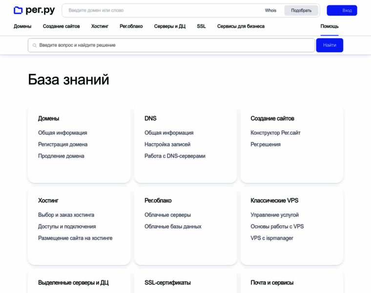Open Облачные базы данных section
The image size is (371, 293).
(x=173, y=227)
